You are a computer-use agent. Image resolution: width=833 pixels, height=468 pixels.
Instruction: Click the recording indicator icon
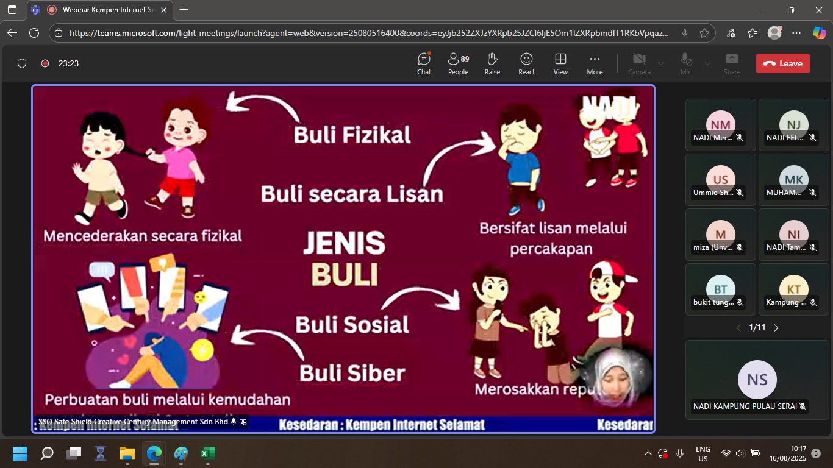pyautogui.click(x=45, y=63)
